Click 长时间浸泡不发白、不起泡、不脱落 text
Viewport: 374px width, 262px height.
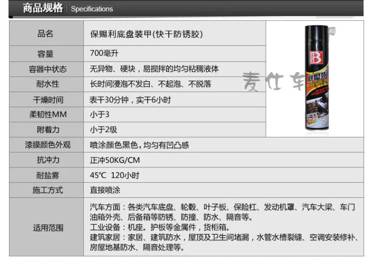click(x=150, y=84)
